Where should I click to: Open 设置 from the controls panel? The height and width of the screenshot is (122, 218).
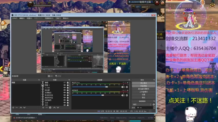click(144, 95)
